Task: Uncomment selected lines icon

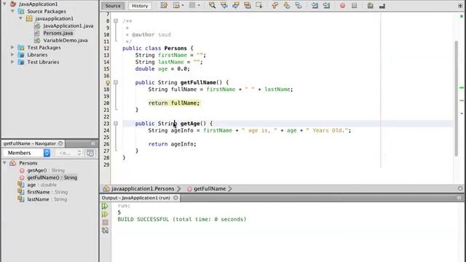Action: [382, 5]
